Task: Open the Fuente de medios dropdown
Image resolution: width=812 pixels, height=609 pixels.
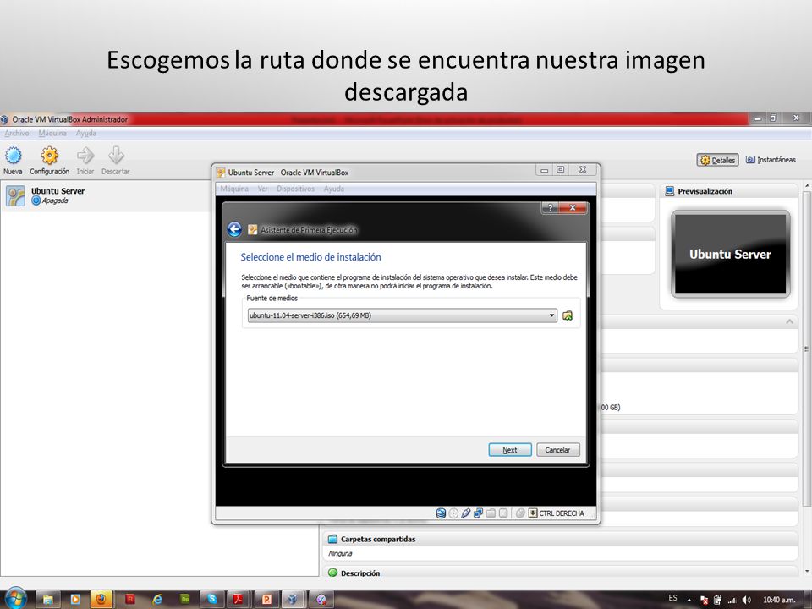Action: point(403,315)
